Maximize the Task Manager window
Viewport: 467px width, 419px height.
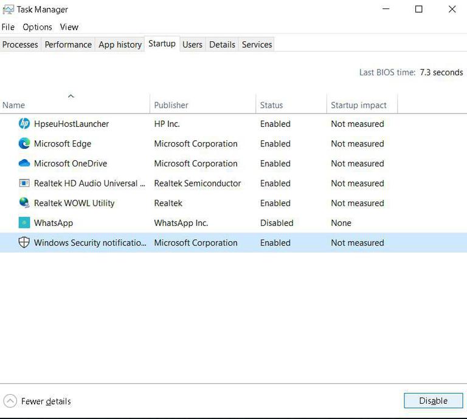419,9
